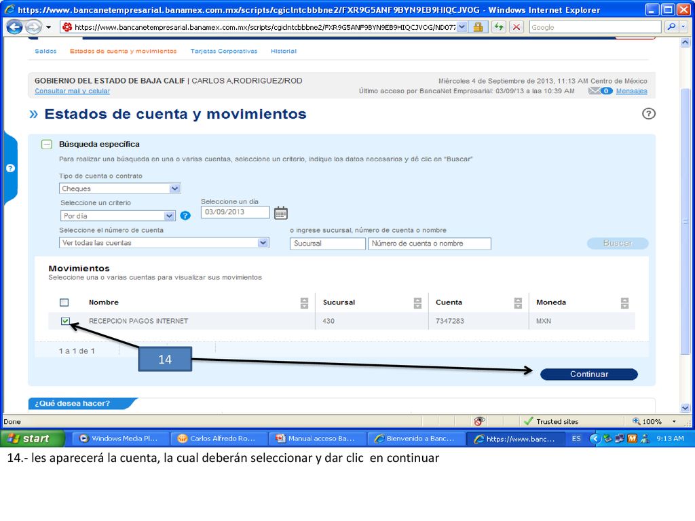
Task: Click the vertical scrollbar down arrow
Action: pos(685,408)
